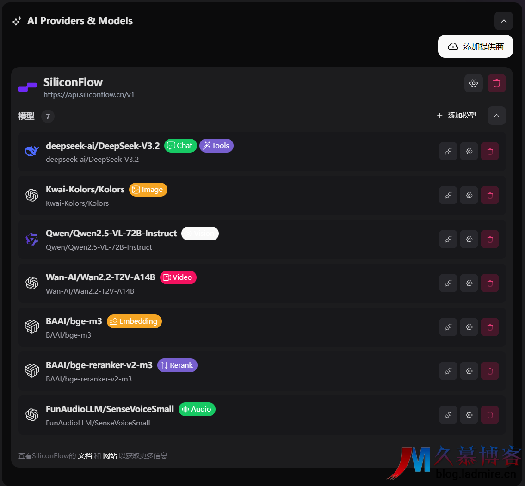This screenshot has height=486, width=525.
Task: Open settings for BAAI/bge-m3 model
Action: (x=469, y=327)
